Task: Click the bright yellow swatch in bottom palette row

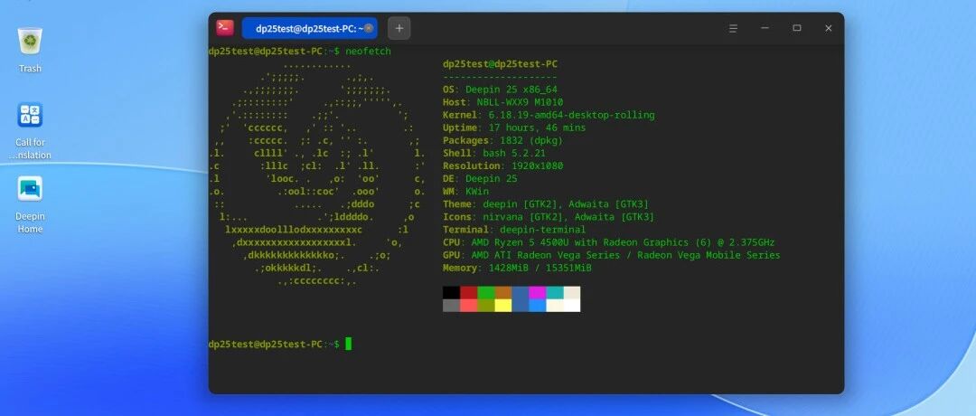Action: coord(503,305)
